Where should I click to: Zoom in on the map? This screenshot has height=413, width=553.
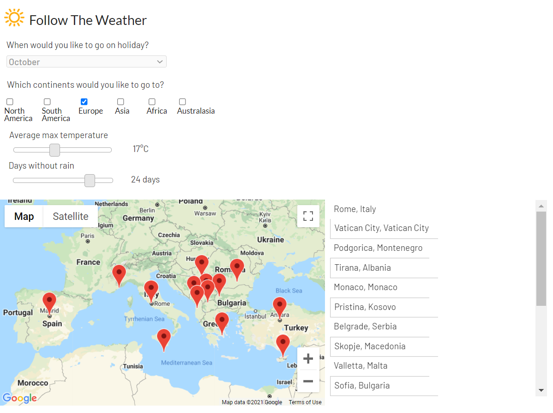click(308, 358)
